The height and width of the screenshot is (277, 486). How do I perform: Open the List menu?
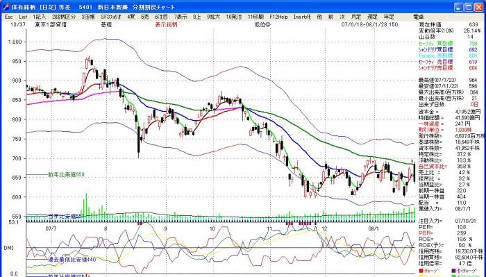(23, 17)
